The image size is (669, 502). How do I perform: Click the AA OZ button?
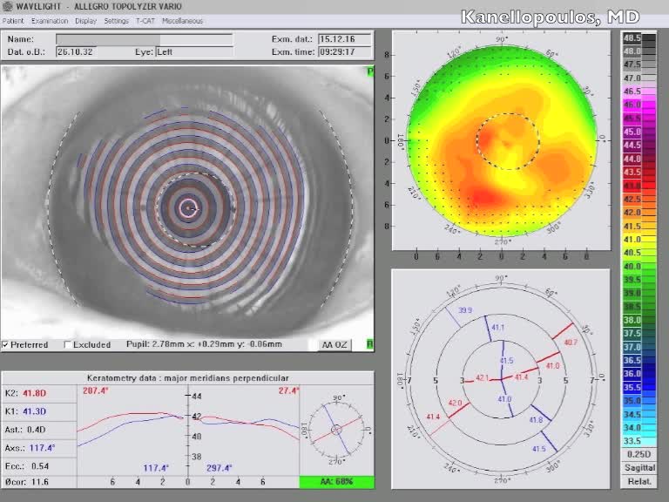[334, 345]
